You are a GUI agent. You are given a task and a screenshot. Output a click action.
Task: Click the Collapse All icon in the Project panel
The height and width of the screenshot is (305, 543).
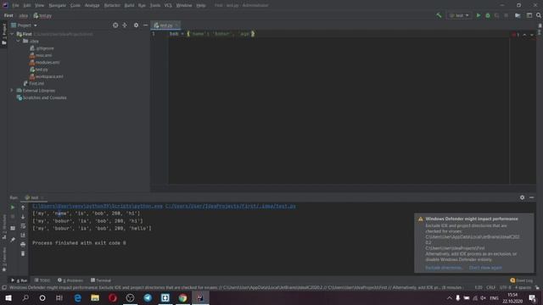tap(125, 25)
